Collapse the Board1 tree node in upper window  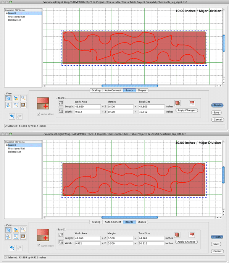click(x=6, y=13)
